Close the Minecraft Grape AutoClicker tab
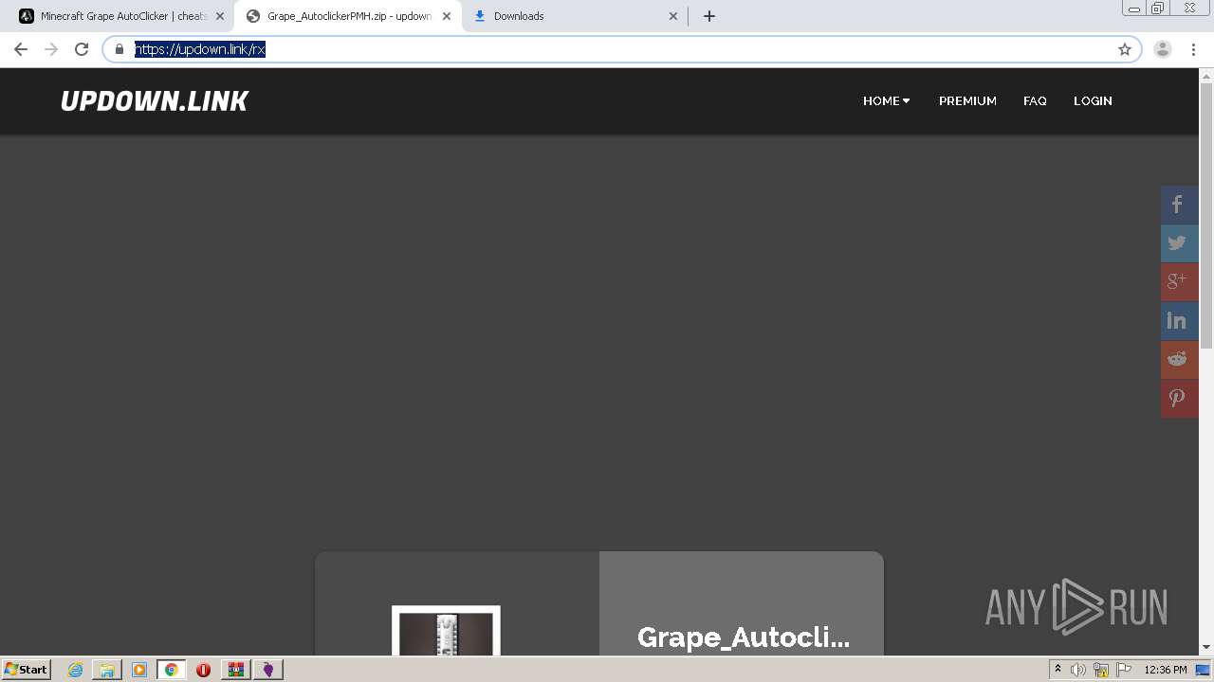This screenshot has width=1214, height=682. 220,16
